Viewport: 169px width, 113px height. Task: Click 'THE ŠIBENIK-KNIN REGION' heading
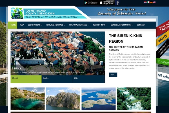click(126, 38)
